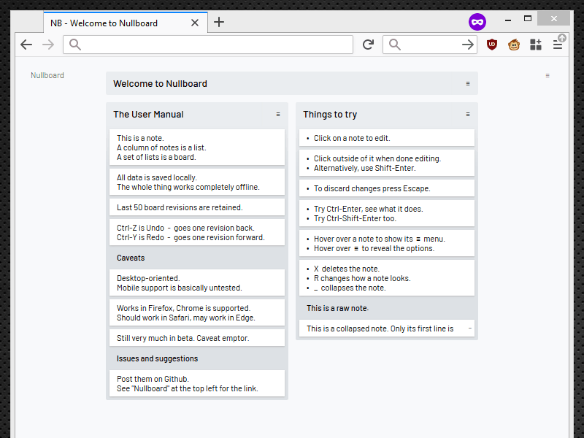The height and width of the screenshot is (438, 584).
Task: Click the 'Try Ctrl-Enter' note
Action: tap(387, 213)
